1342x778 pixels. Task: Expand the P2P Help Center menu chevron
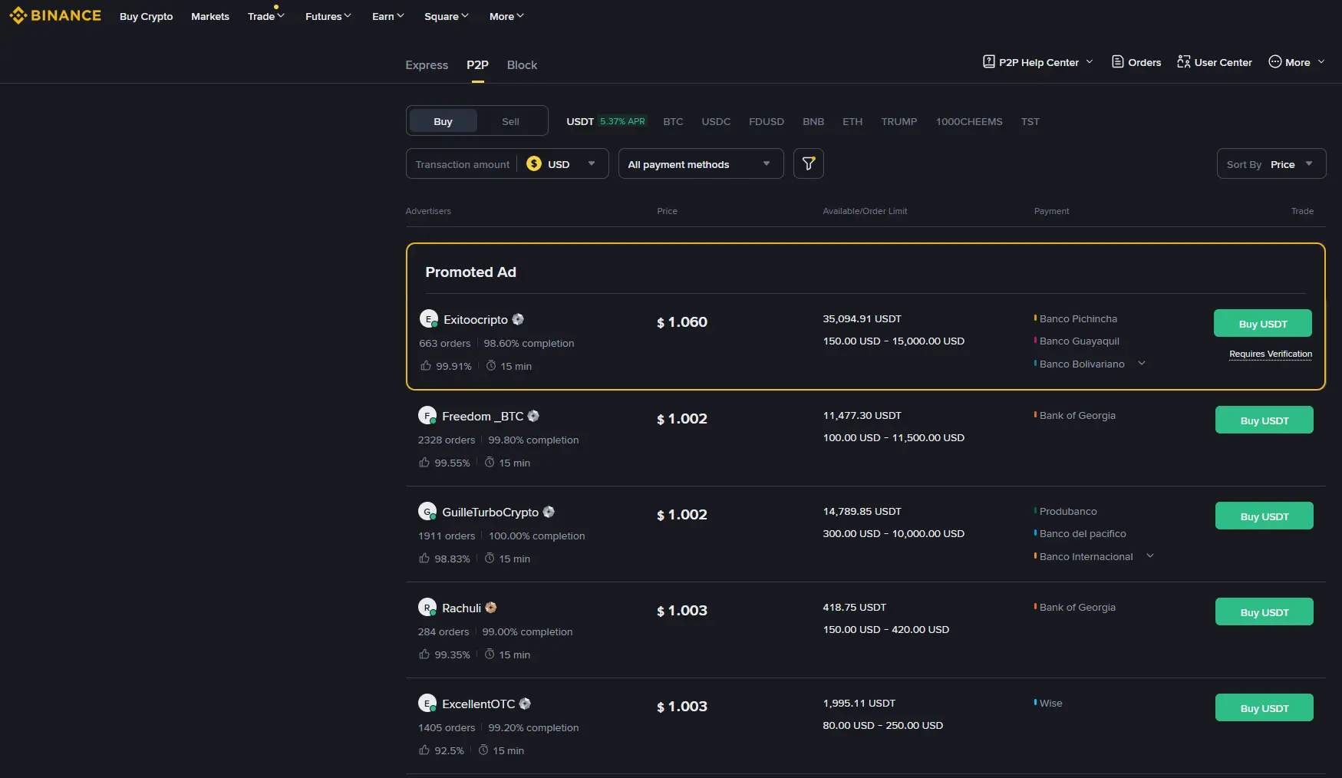tap(1089, 61)
